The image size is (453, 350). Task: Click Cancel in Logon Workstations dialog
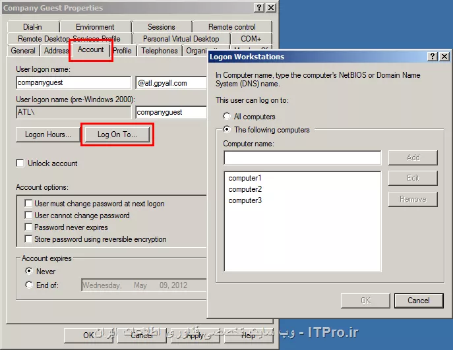tap(419, 301)
